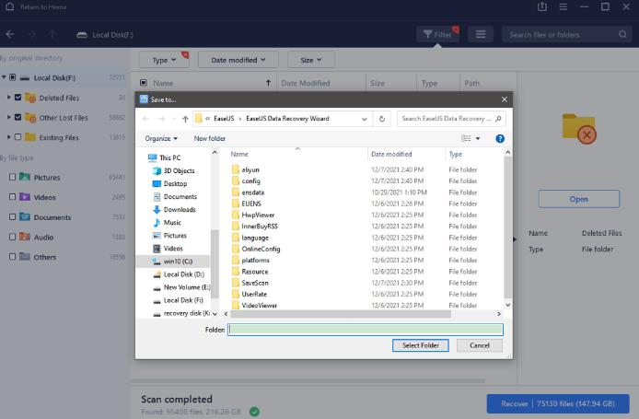Click the file list vertical scrollbar
Image resolution: width=639 pixels, height=419 pixels.
click(x=507, y=227)
